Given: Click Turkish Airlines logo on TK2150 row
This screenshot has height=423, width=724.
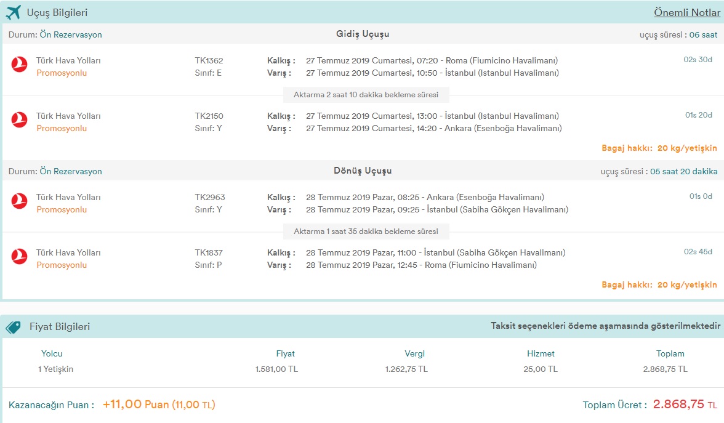Looking at the screenshot, I should pos(20,119).
